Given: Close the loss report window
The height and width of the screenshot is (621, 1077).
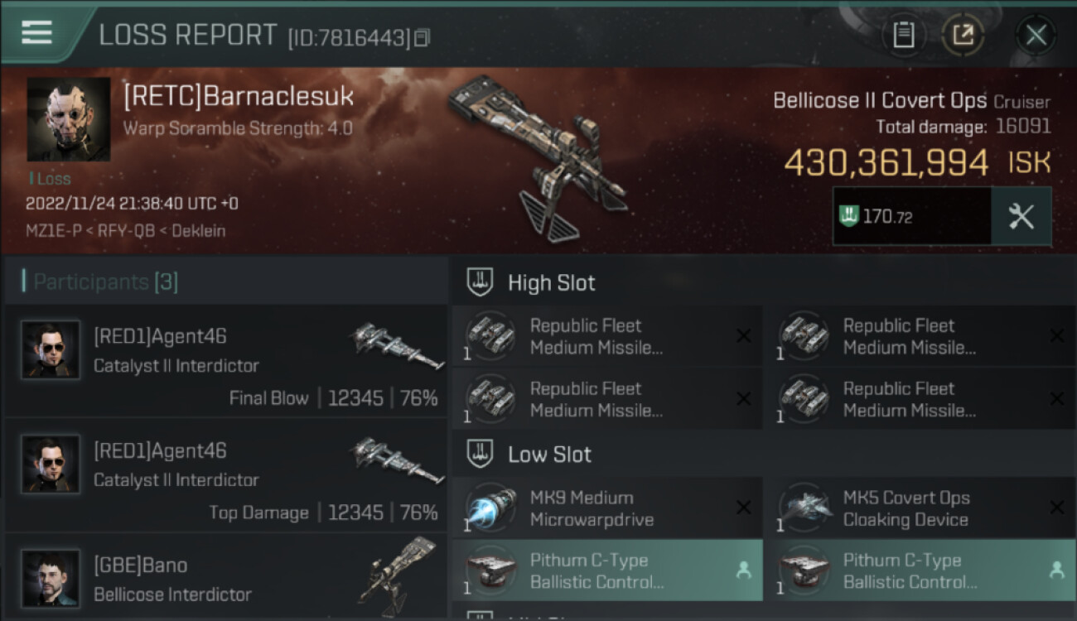Looking at the screenshot, I should pos(1036,35).
